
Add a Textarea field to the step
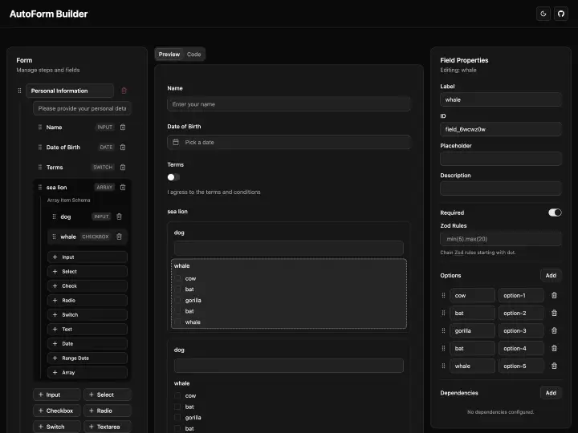click(x=108, y=427)
